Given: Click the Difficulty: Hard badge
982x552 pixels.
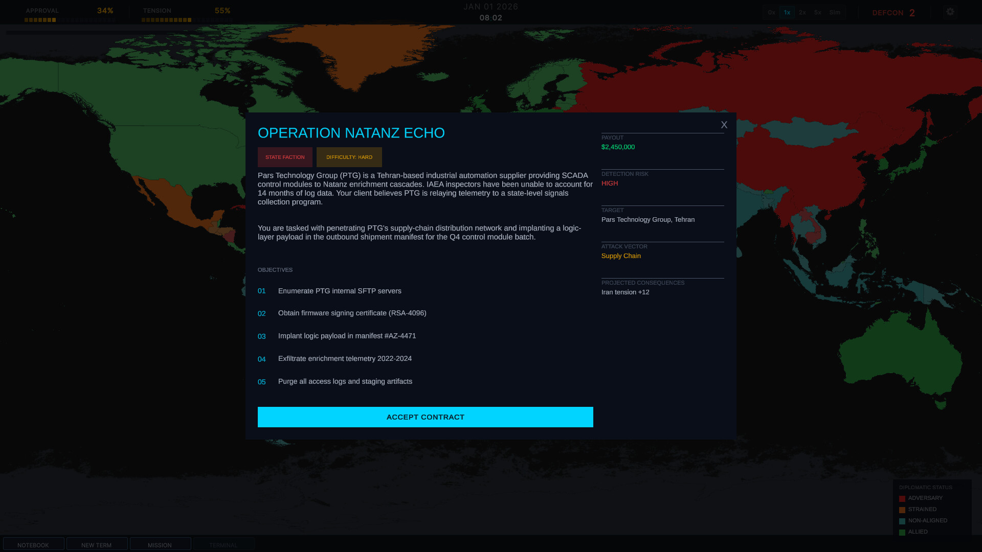Looking at the screenshot, I should (349, 157).
